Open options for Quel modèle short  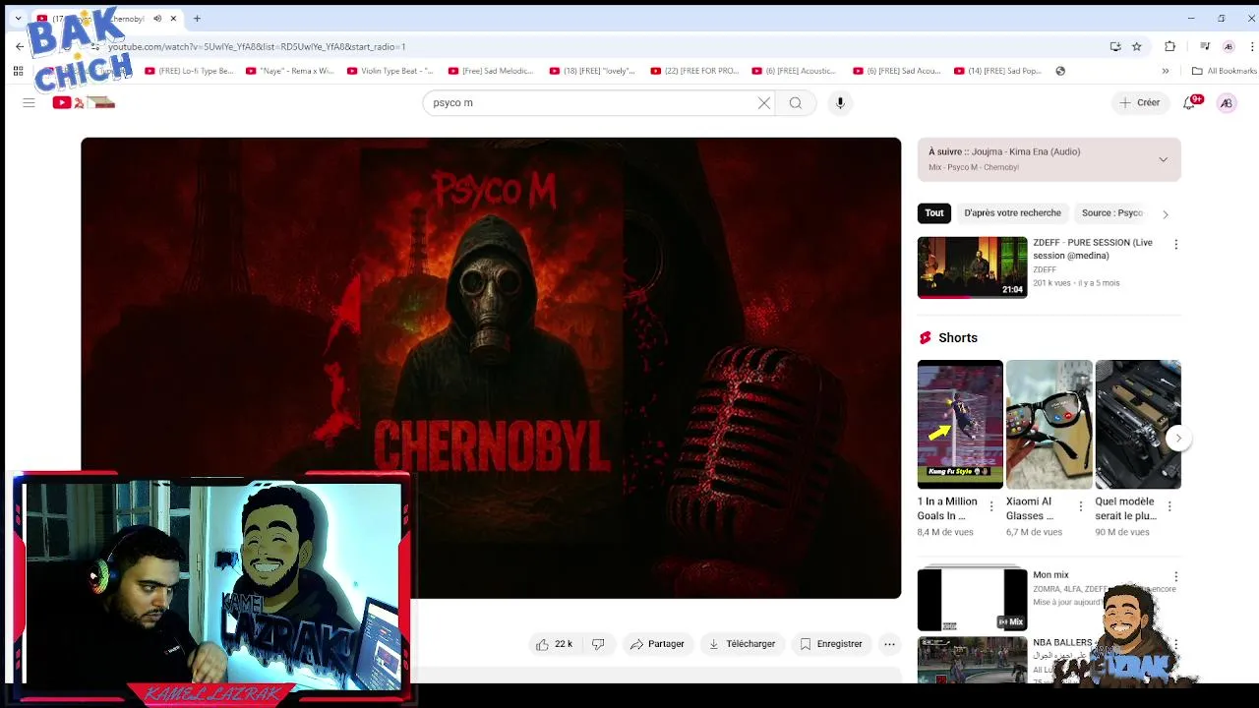tap(1169, 506)
